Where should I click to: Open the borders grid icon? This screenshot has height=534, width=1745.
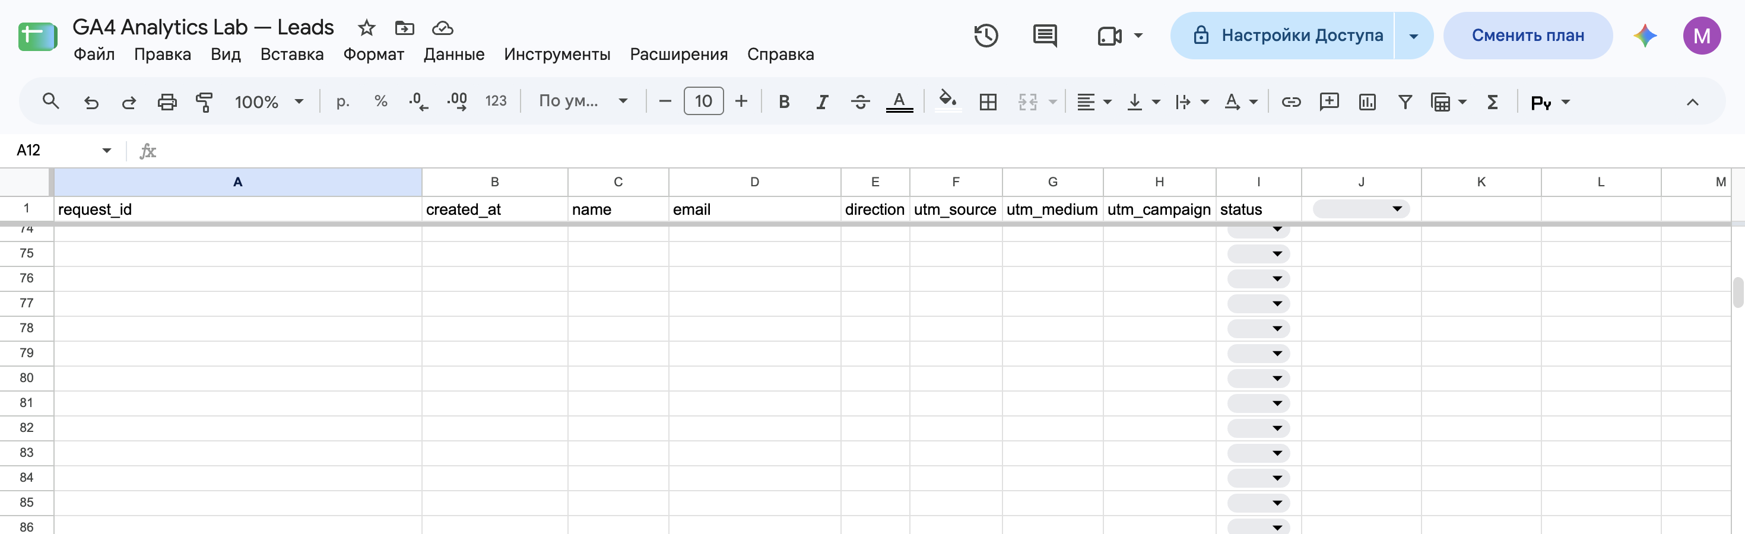[988, 101]
